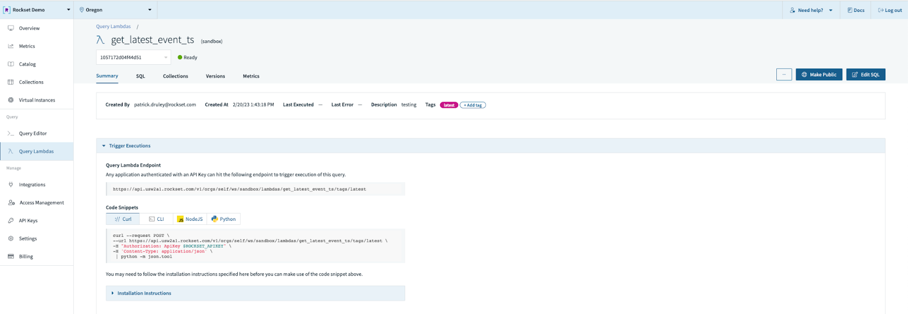
Task: Click the Make Public button
Action: 819,74
